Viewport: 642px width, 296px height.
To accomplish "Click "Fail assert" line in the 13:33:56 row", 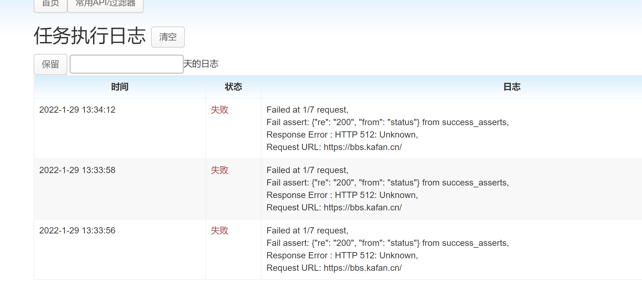I will [388, 243].
